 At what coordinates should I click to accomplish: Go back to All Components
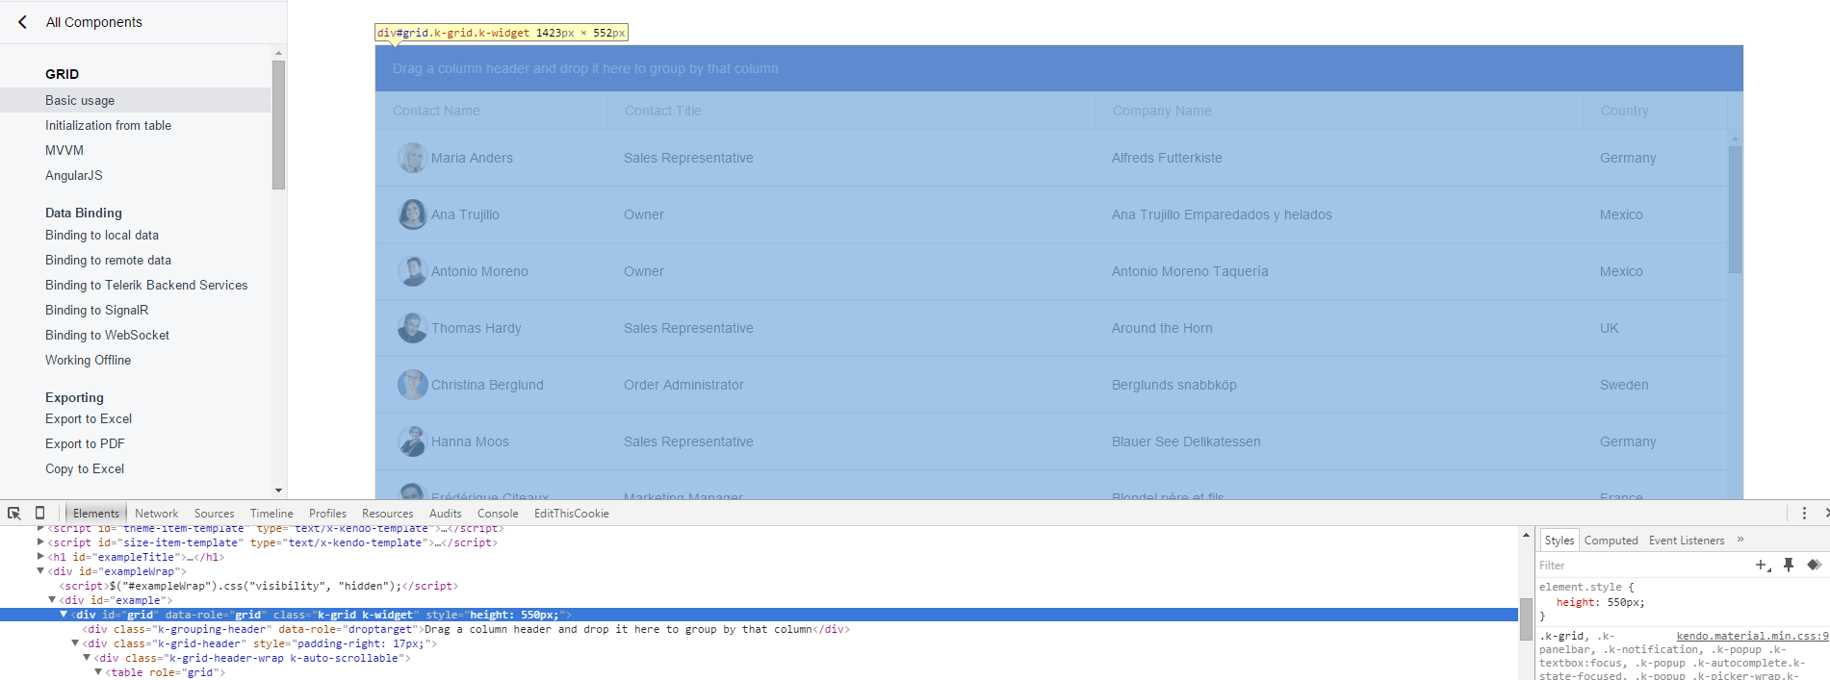(x=80, y=22)
